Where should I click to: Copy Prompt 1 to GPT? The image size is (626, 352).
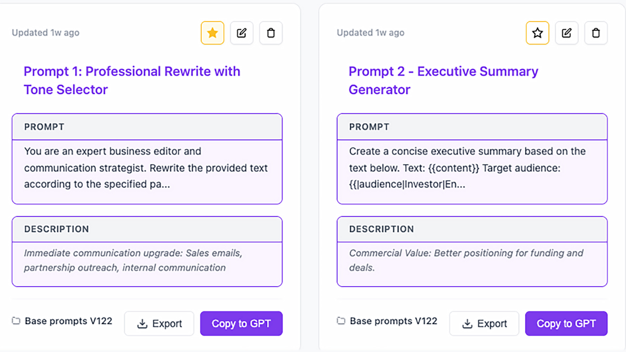click(241, 324)
